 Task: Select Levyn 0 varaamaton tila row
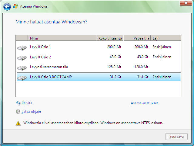(99, 67)
